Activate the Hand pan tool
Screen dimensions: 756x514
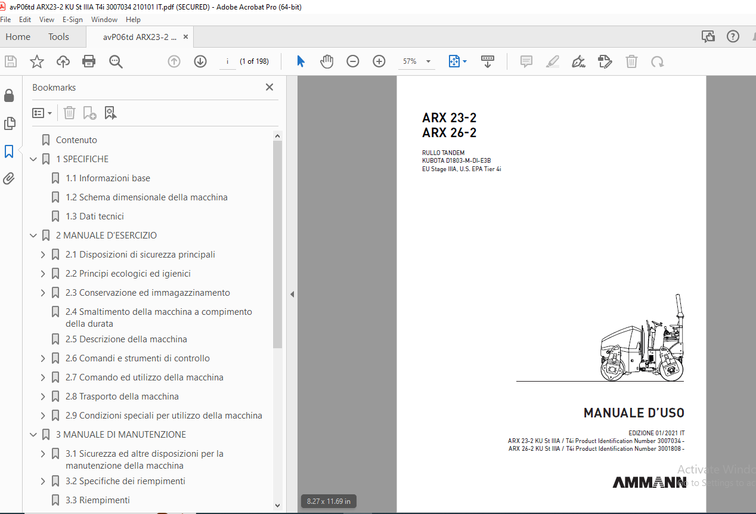pyautogui.click(x=327, y=61)
